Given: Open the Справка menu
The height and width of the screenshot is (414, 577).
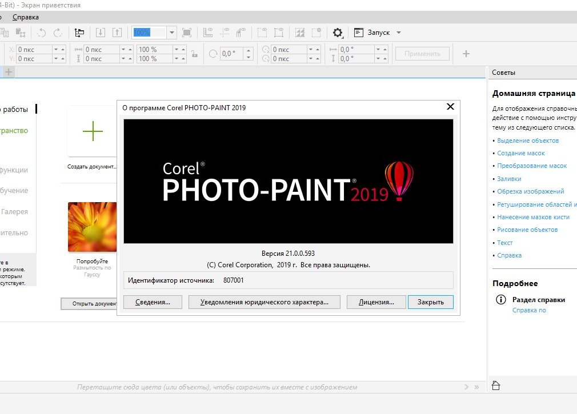Looking at the screenshot, I should tap(25, 17).
